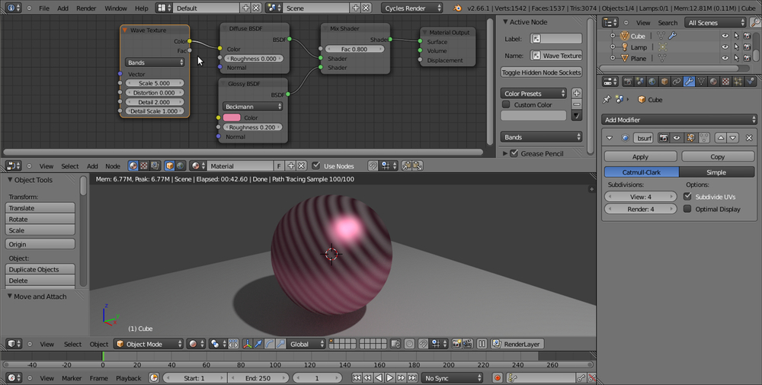Uncheck the Subdivide UVs option
Screen dimensions: 762x385
point(688,197)
